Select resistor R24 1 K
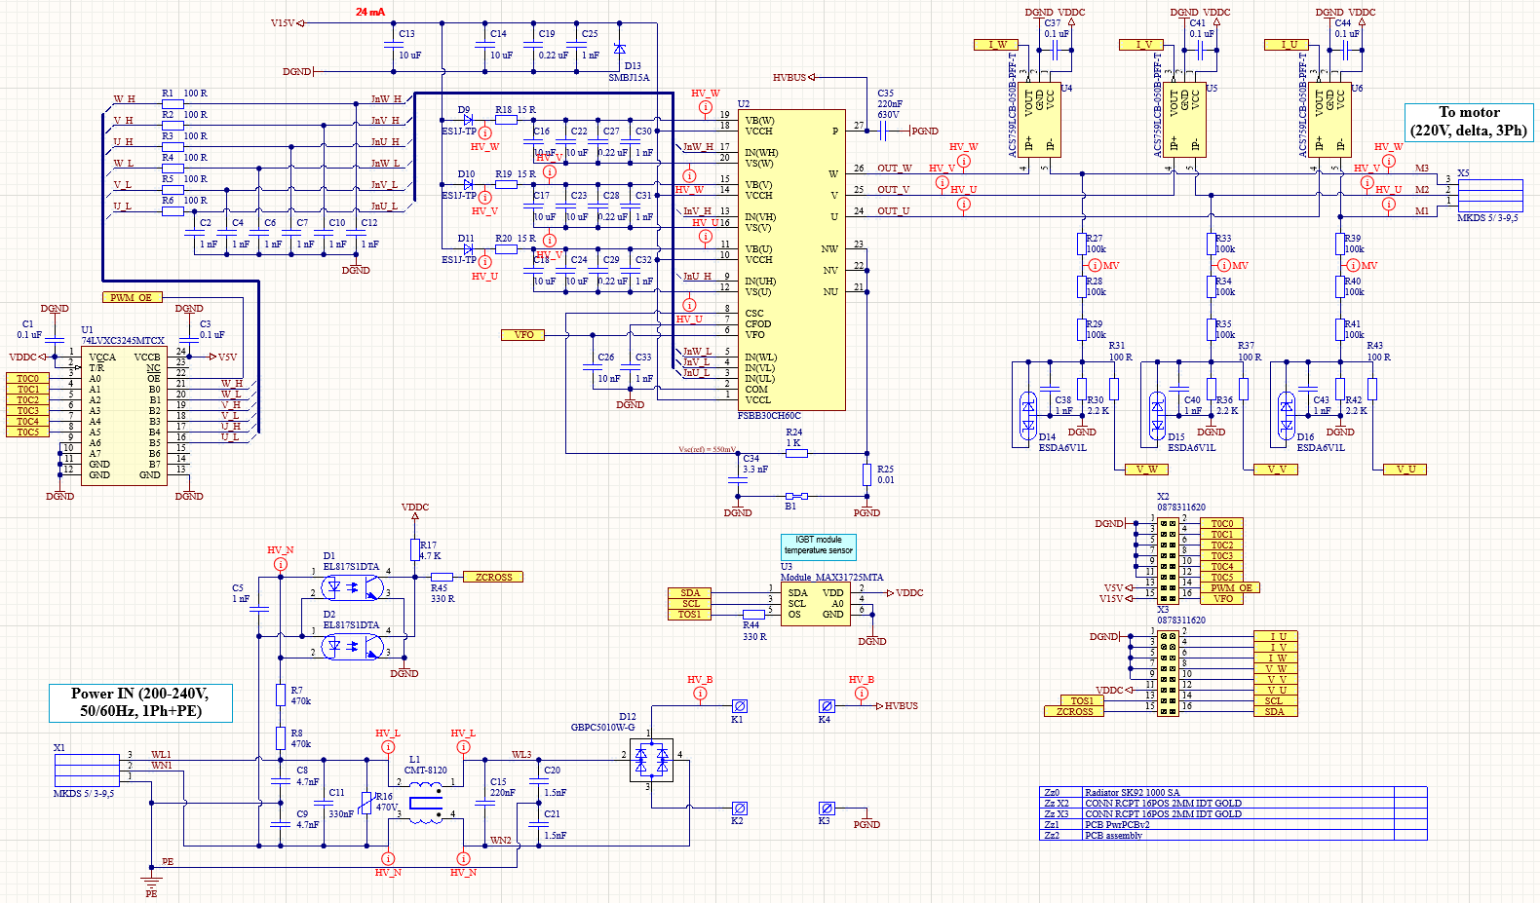 [x=796, y=453]
